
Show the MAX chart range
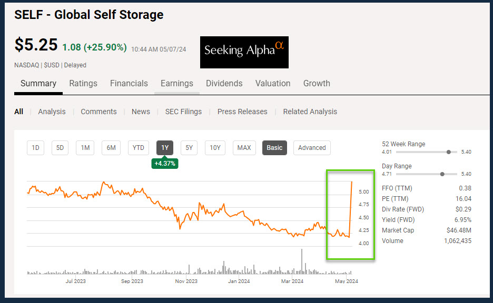(244, 148)
